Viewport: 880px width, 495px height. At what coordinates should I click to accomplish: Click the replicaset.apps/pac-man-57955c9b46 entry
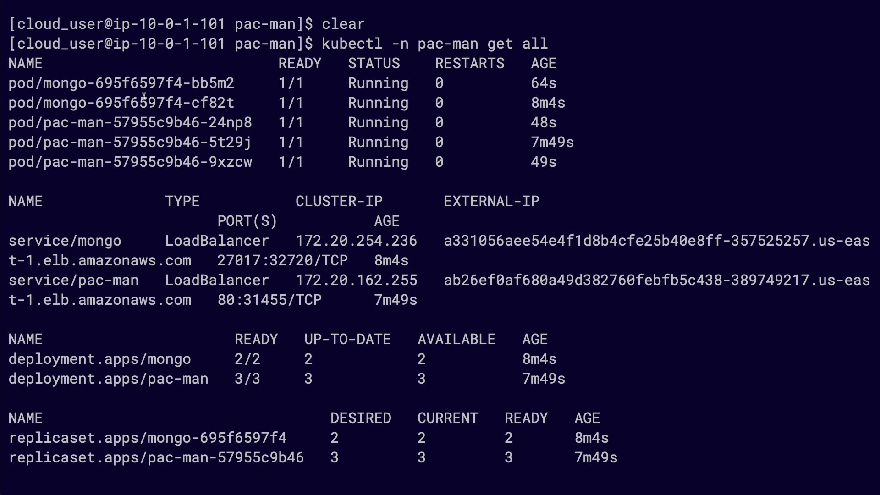tap(156, 458)
